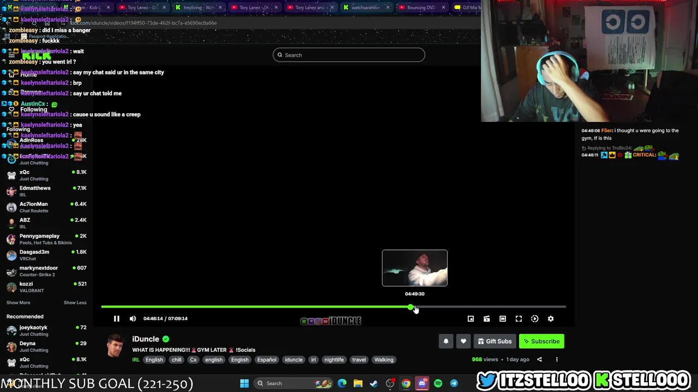Pause the video playback
Screen dimensions: 698x392
click(116, 318)
